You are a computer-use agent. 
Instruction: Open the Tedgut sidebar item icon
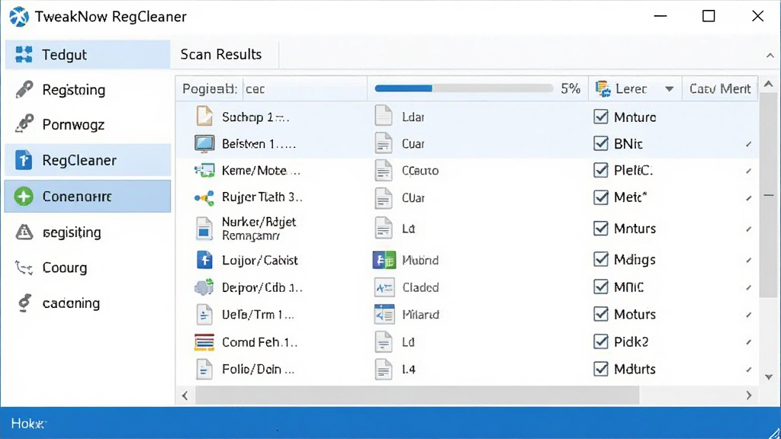pyautogui.click(x=24, y=54)
